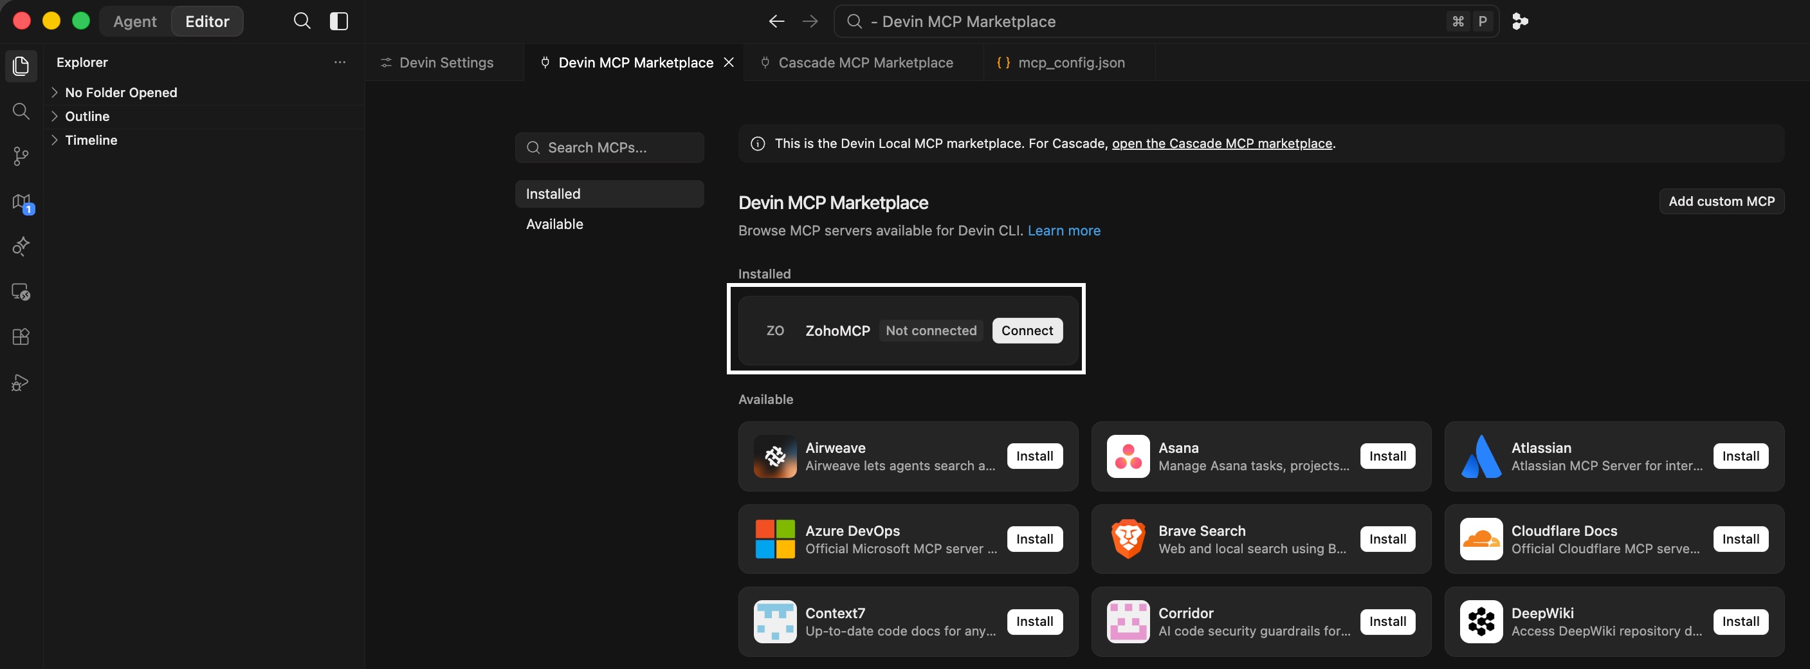The image size is (1810, 669).
Task: Install the Airweave MCP
Action: [x=1034, y=456]
